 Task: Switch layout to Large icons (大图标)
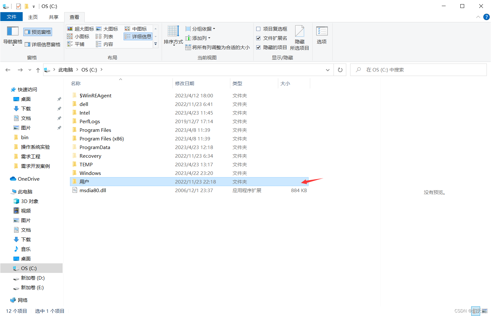point(107,29)
